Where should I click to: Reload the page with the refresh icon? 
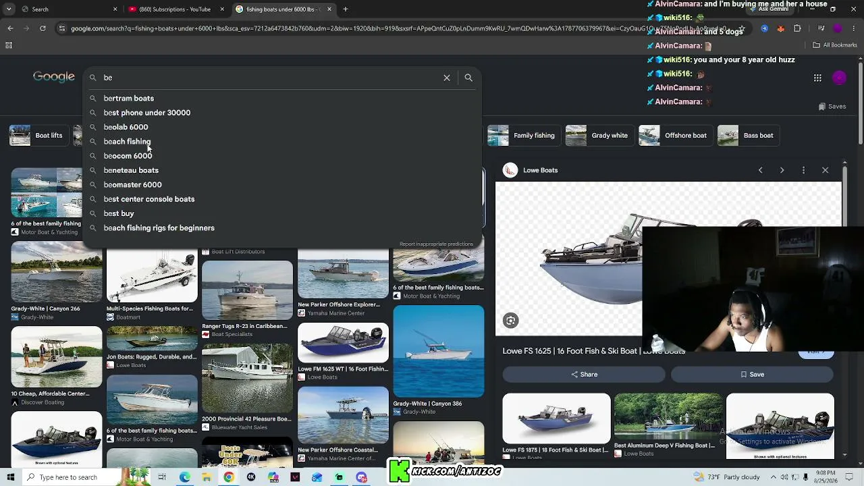click(43, 28)
